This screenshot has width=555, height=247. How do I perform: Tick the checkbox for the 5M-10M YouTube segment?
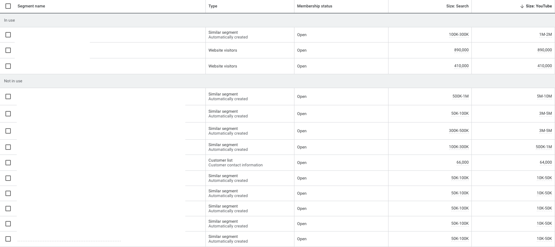tap(8, 97)
